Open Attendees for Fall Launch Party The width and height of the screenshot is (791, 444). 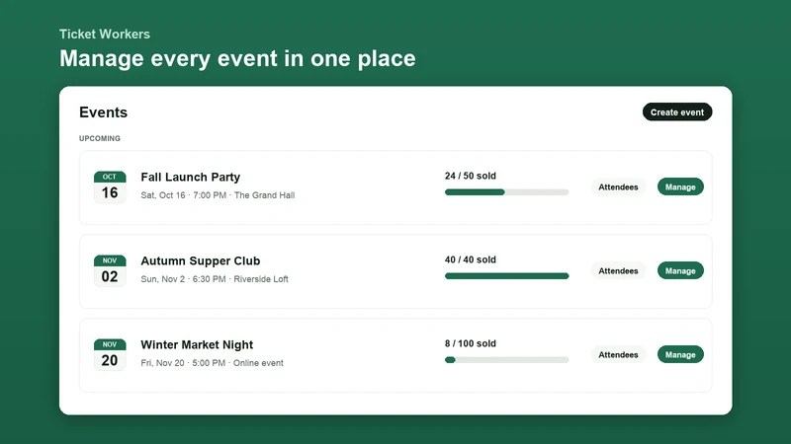tap(618, 186)
